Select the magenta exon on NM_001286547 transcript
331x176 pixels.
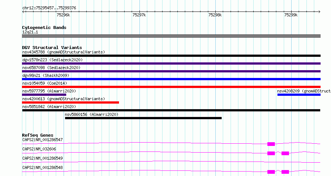coord(271,144)
